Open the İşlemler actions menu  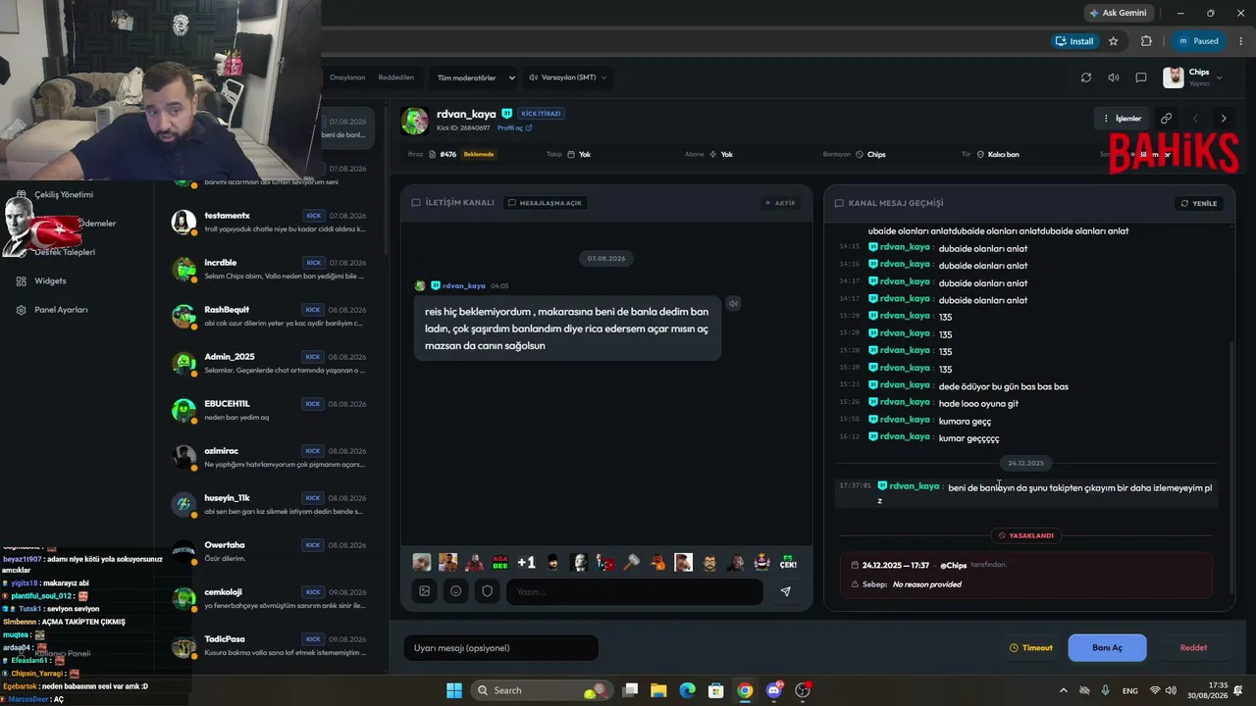click(x=1123, y=119)
